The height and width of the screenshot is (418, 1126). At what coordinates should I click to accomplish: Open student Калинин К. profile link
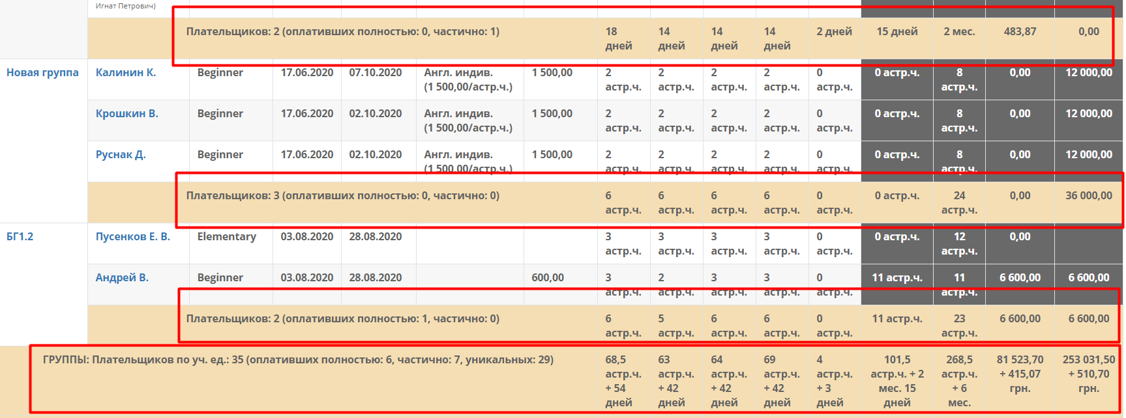click(126, 72)
